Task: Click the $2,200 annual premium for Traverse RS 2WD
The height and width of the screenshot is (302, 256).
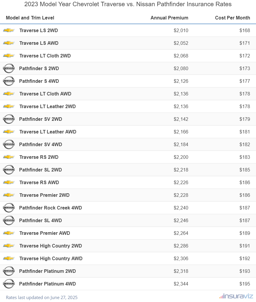Action: [181, 157]
